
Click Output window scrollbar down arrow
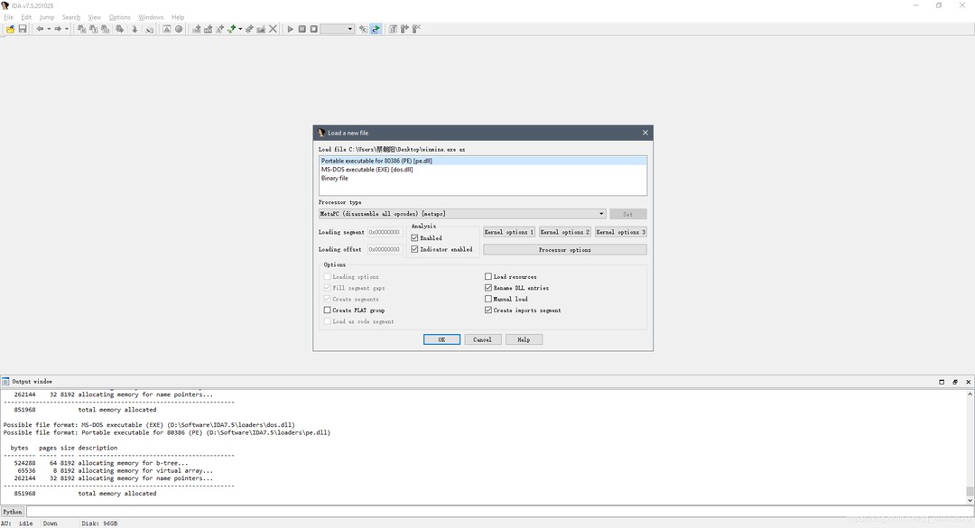pos(970,500)
